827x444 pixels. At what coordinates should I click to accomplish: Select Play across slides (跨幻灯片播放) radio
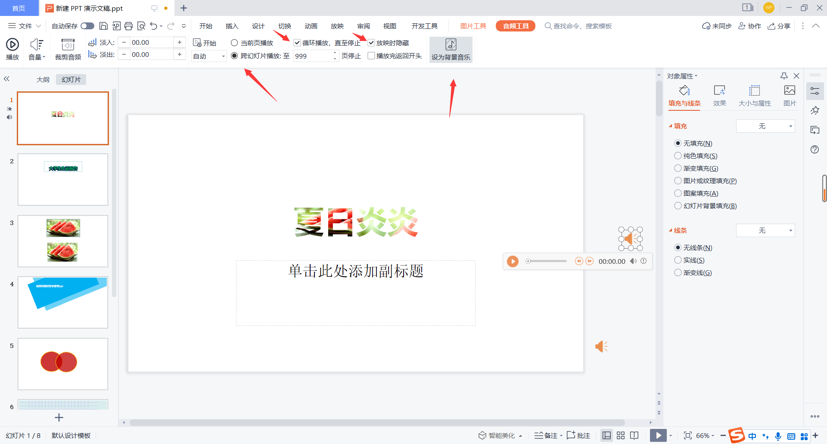234,56
